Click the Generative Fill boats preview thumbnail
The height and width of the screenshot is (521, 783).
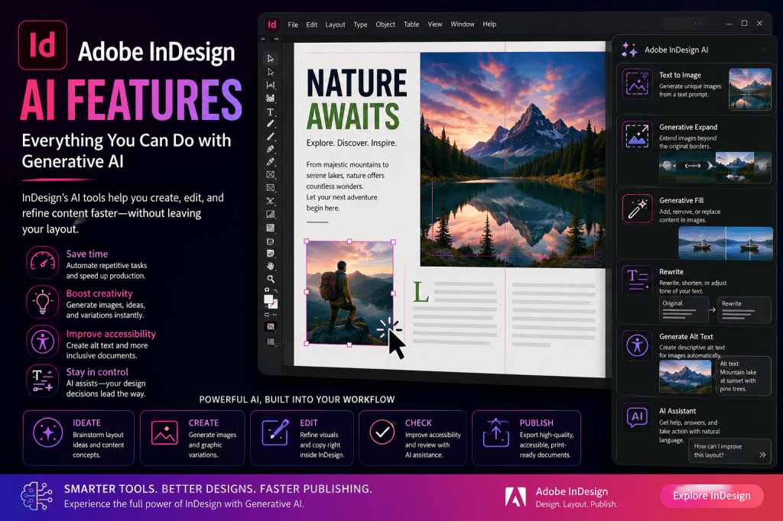726,243
